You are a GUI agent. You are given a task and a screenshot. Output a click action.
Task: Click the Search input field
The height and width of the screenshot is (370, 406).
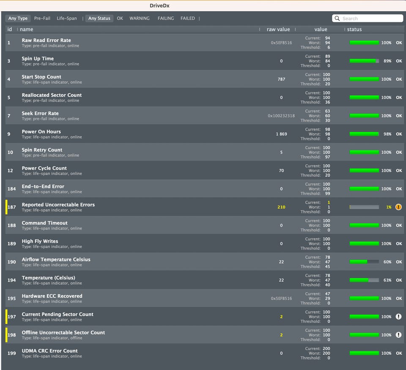click(x=368, y=18)
